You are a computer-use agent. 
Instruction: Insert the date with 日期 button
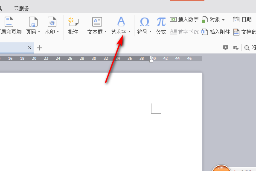tap(242, 20)
